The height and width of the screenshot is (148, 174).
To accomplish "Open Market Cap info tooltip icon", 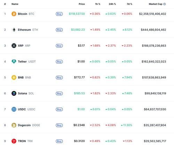I will tap(165, 4).
